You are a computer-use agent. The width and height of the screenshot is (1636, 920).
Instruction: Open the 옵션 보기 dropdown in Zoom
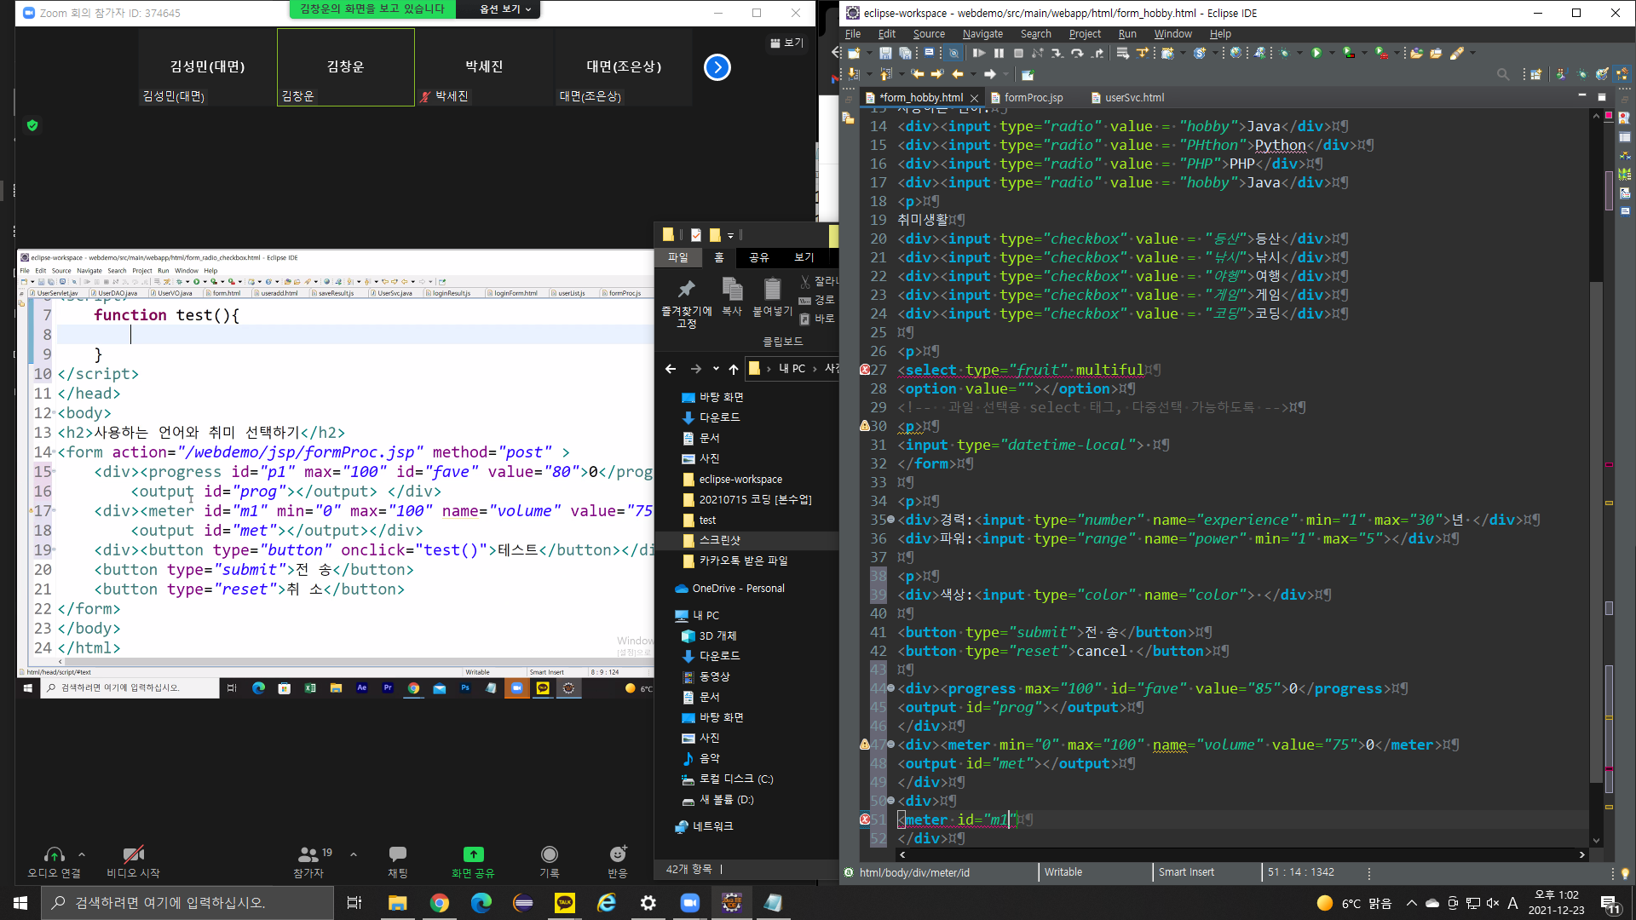point(504,9)
